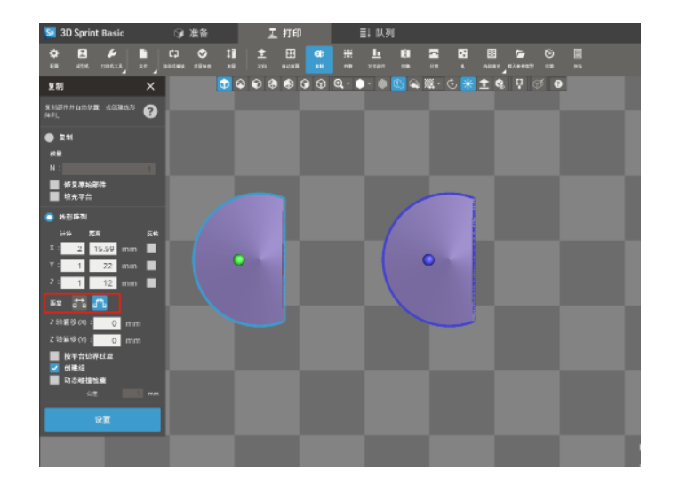Select the right half-disc part with blue dot

pyautogui.click(x=428, y=259)
